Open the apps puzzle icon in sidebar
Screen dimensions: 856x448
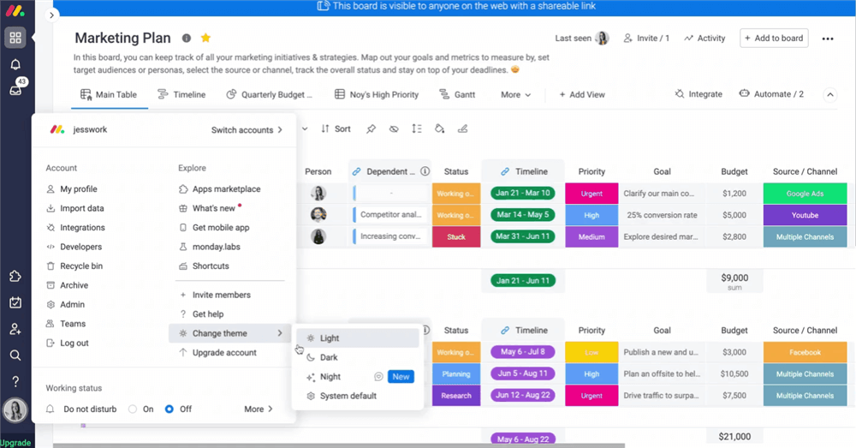[x=15, y=276]
